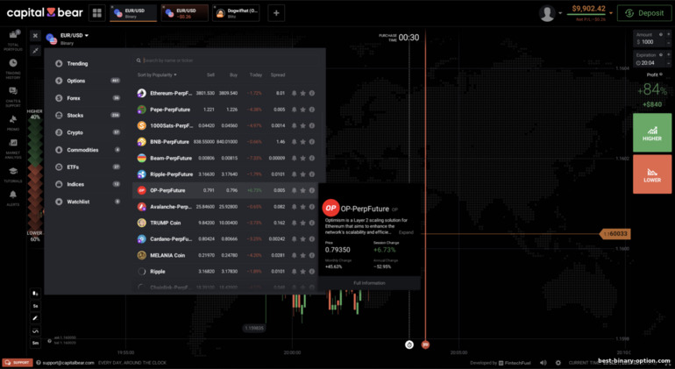This screenshot has width=675, height=369.
Task: Click the 5s candle interval button
Action: [35, 306]
